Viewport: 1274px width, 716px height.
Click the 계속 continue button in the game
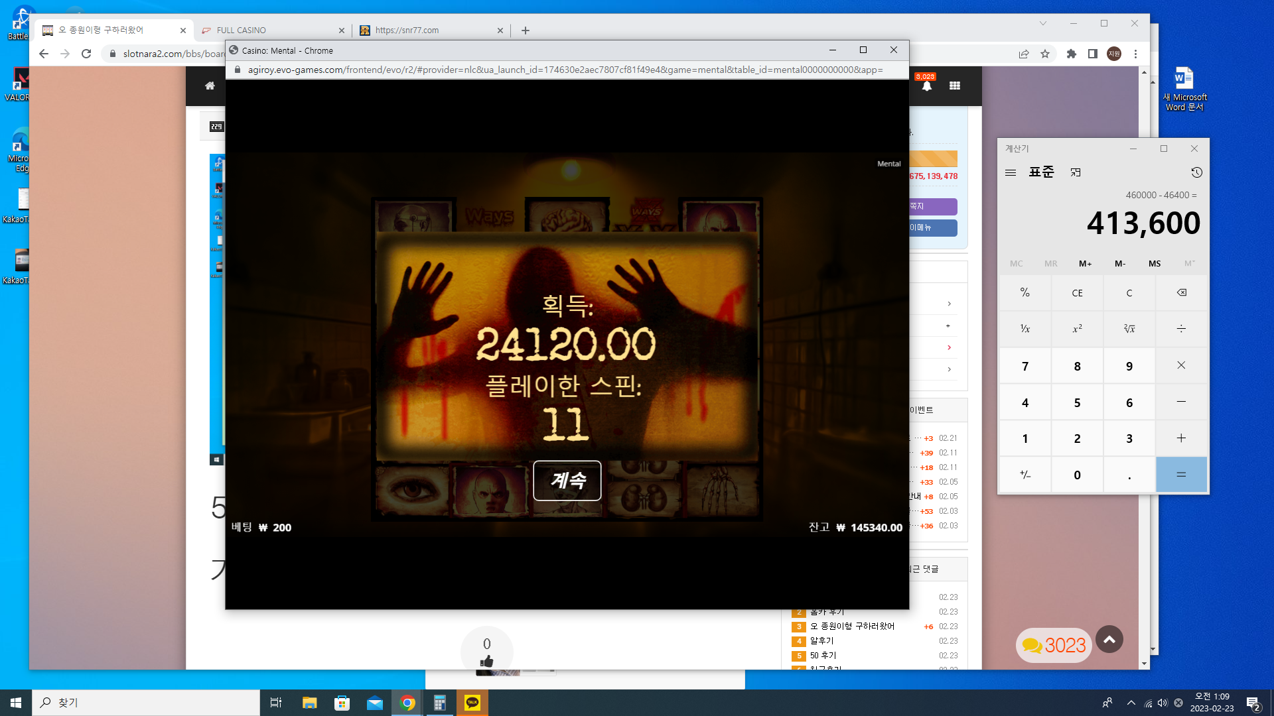point(567,481)
